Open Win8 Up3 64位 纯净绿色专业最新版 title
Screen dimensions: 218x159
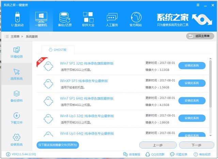tap(87, 133)
